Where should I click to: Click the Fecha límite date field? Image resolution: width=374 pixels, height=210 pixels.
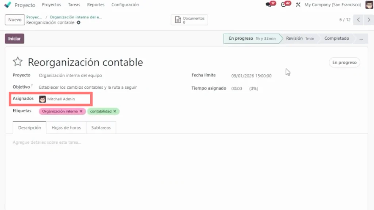[251, 76]
